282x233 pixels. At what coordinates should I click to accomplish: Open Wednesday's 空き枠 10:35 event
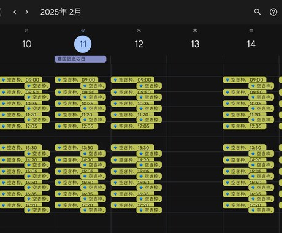(132, 103)
